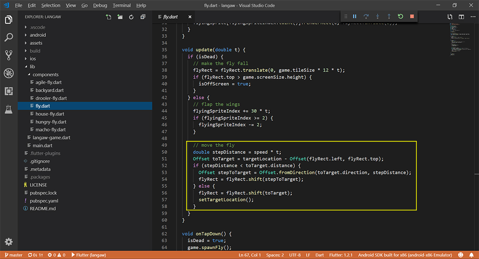The height and width of the screenshot is (259, 479).
Task: Expand the assets folder
Action: (x=36, y=43)
